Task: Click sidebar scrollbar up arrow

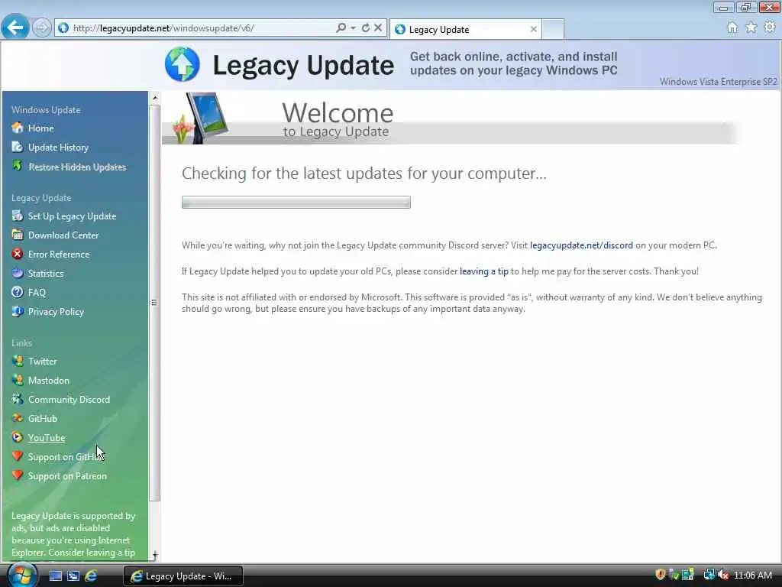Action: tap(154, 98)
